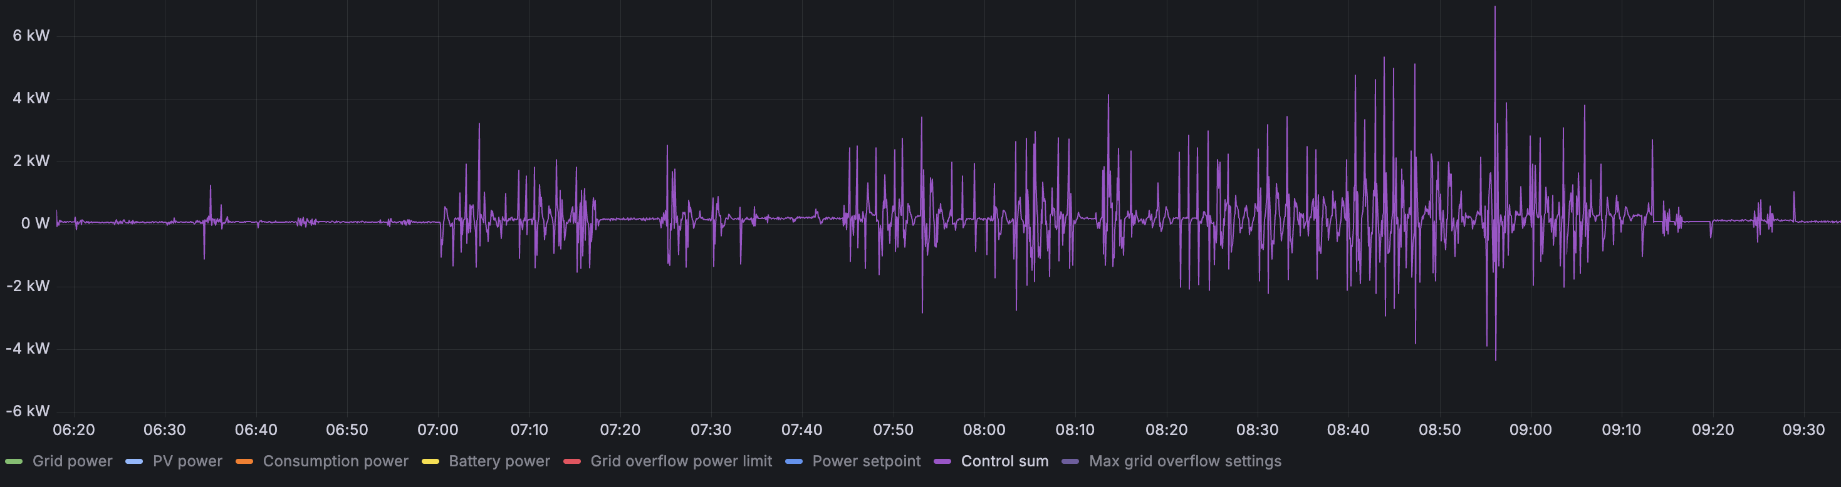This screenshot has height=487, width=1841.
Task: Toggle the Grid overflow power limit series
Action: coord(681,461)
